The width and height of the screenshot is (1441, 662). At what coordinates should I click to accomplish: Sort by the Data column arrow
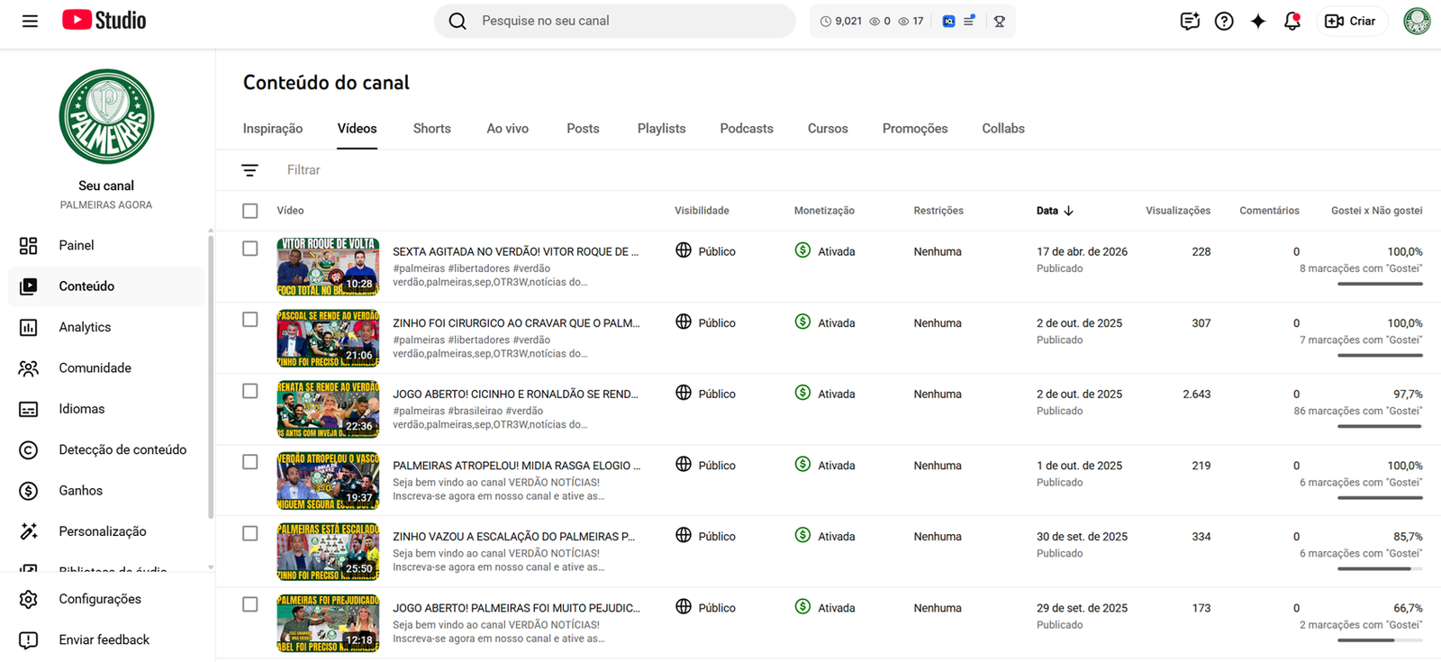(x=1068, y=211)
